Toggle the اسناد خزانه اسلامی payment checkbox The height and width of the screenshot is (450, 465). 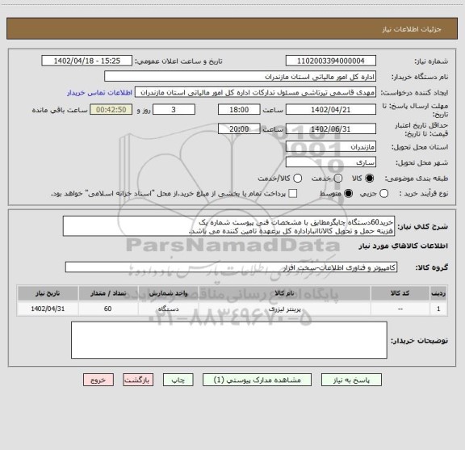click(293, 194)
